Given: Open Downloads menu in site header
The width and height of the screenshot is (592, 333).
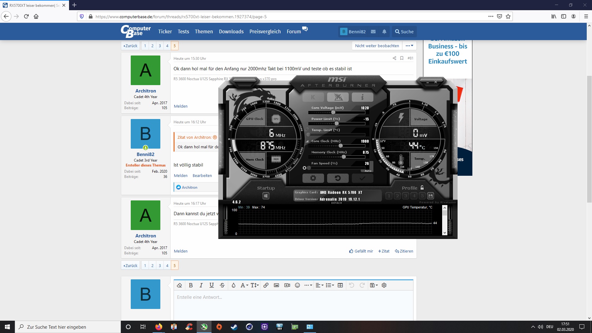Looking at the screenshot, I should (231, 31).
